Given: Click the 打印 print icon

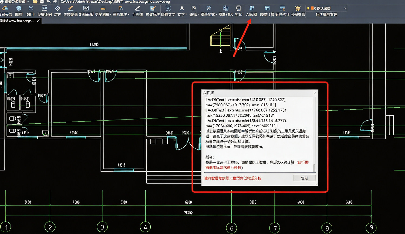Looking at the screenshot, I should (x=239, y=11).
